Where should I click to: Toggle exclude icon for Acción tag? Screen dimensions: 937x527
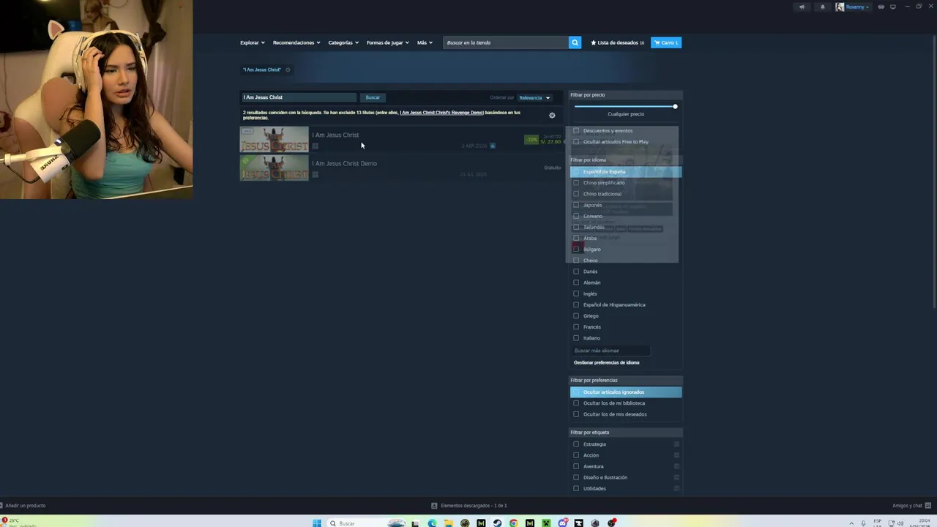[676, 455]
